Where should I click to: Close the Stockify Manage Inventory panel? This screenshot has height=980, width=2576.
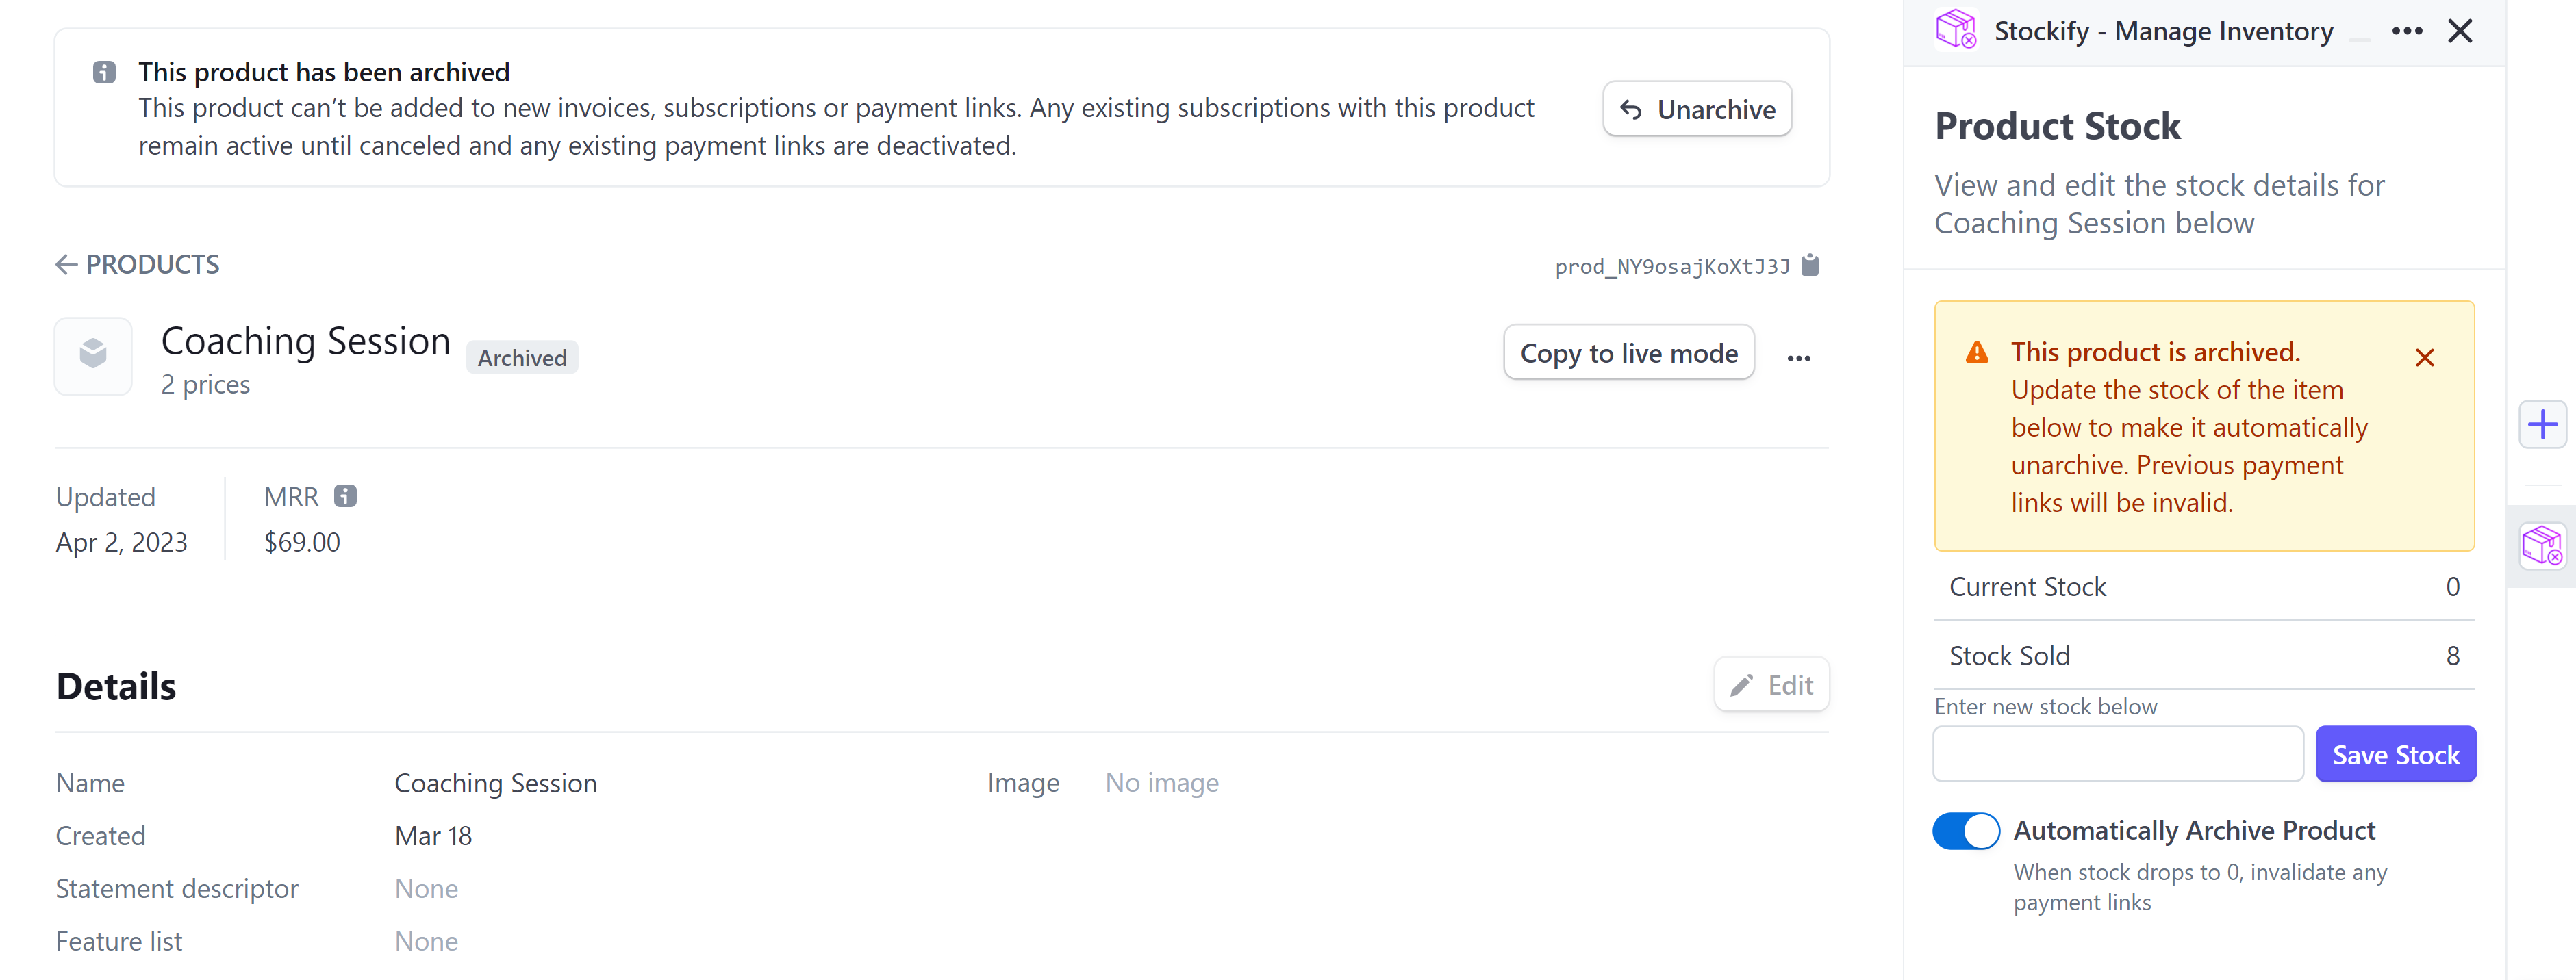(2460, 31)
